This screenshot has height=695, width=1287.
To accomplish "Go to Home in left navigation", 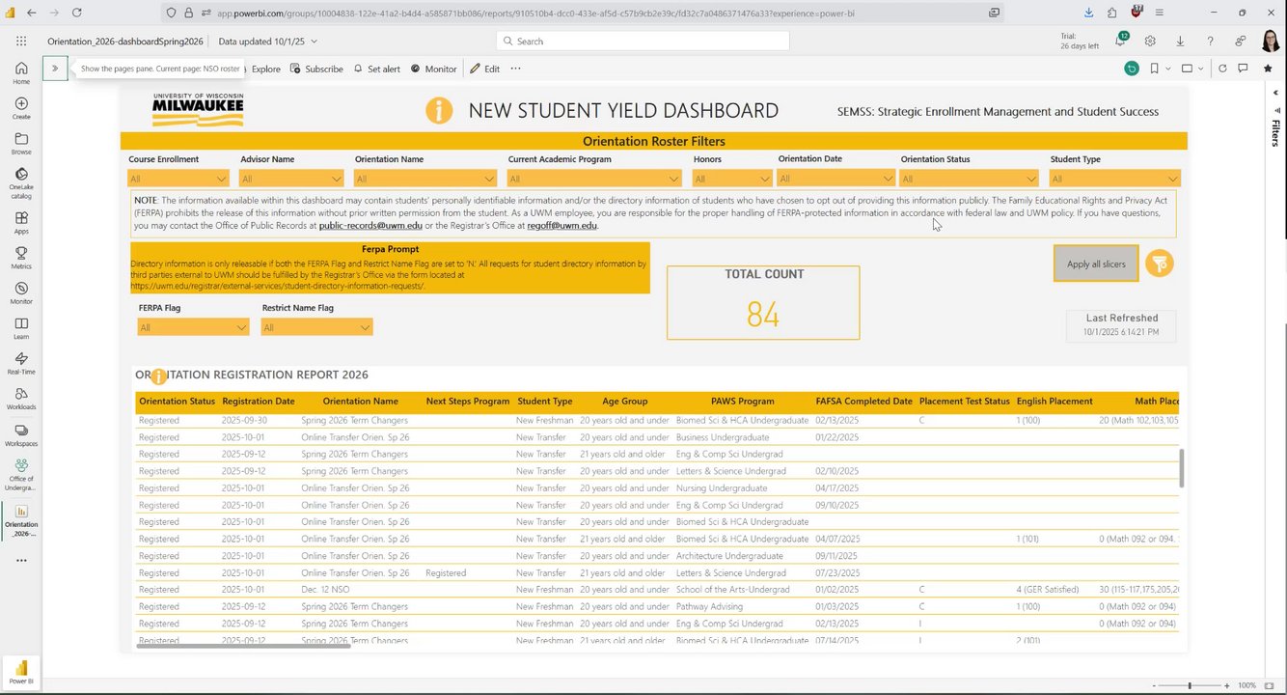I will point(21,73).
